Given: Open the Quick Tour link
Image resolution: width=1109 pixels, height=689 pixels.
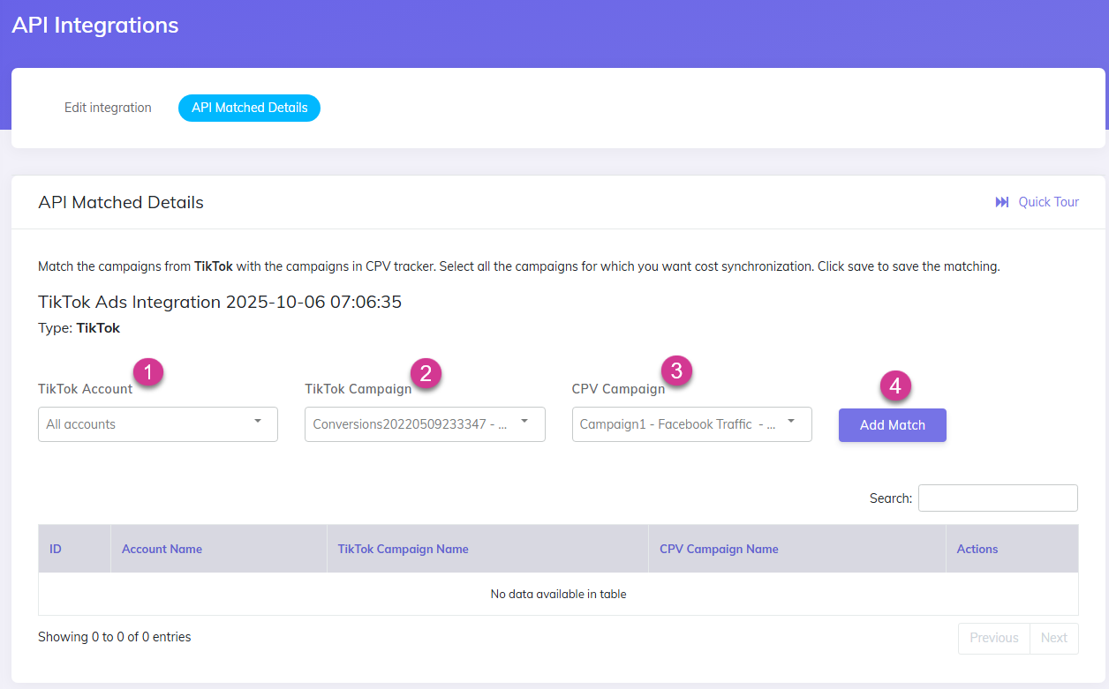Looking at the screenshot, I should (x=1049, y=202).
